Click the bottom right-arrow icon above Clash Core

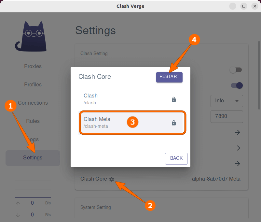238,164
